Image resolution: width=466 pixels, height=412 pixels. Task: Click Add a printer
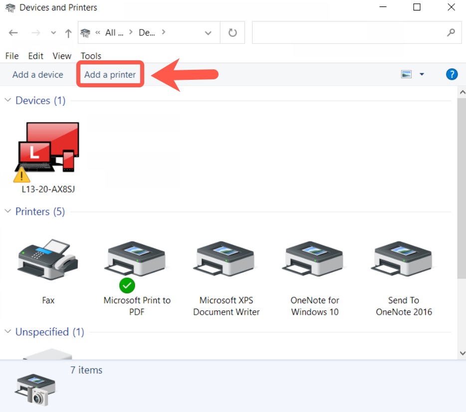tap(110, 74)
